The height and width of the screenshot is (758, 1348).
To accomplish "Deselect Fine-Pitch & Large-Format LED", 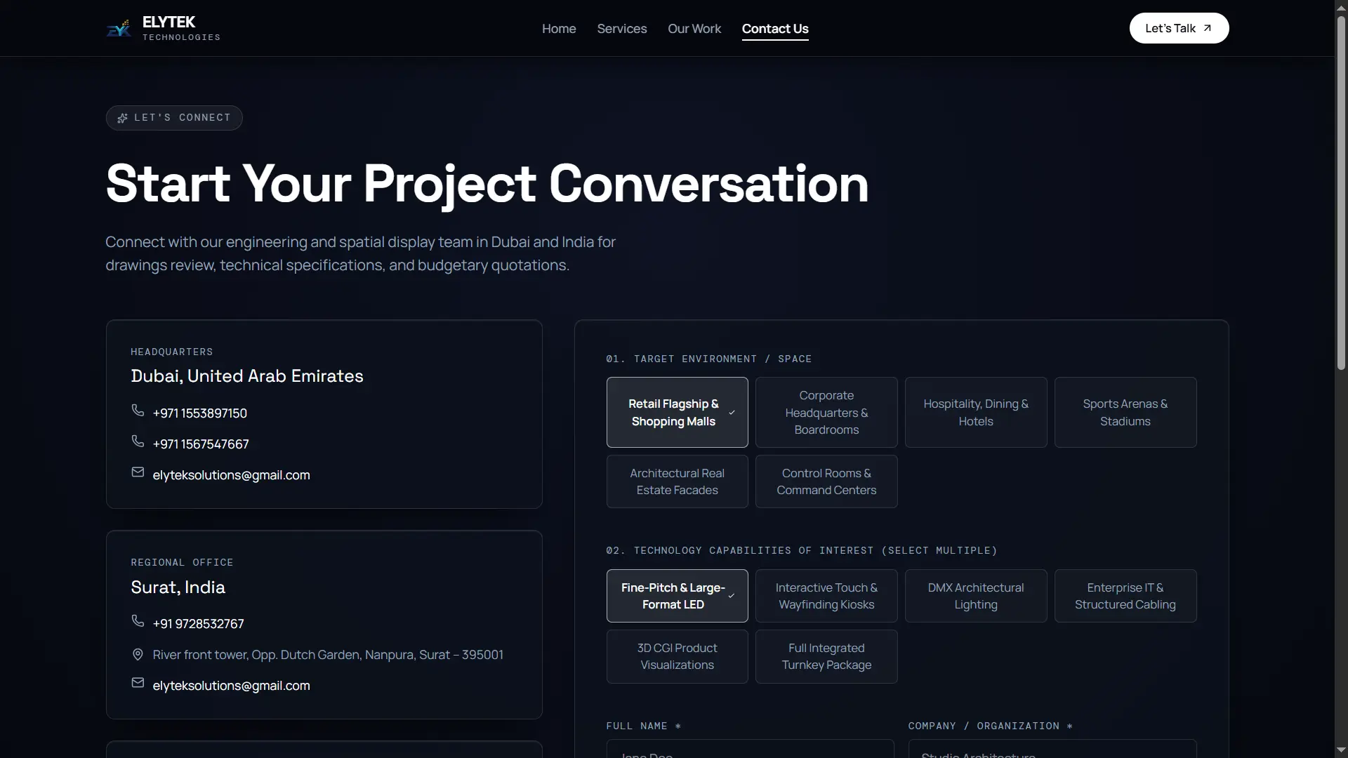I will pyautogui.click(x=677, y=596).
